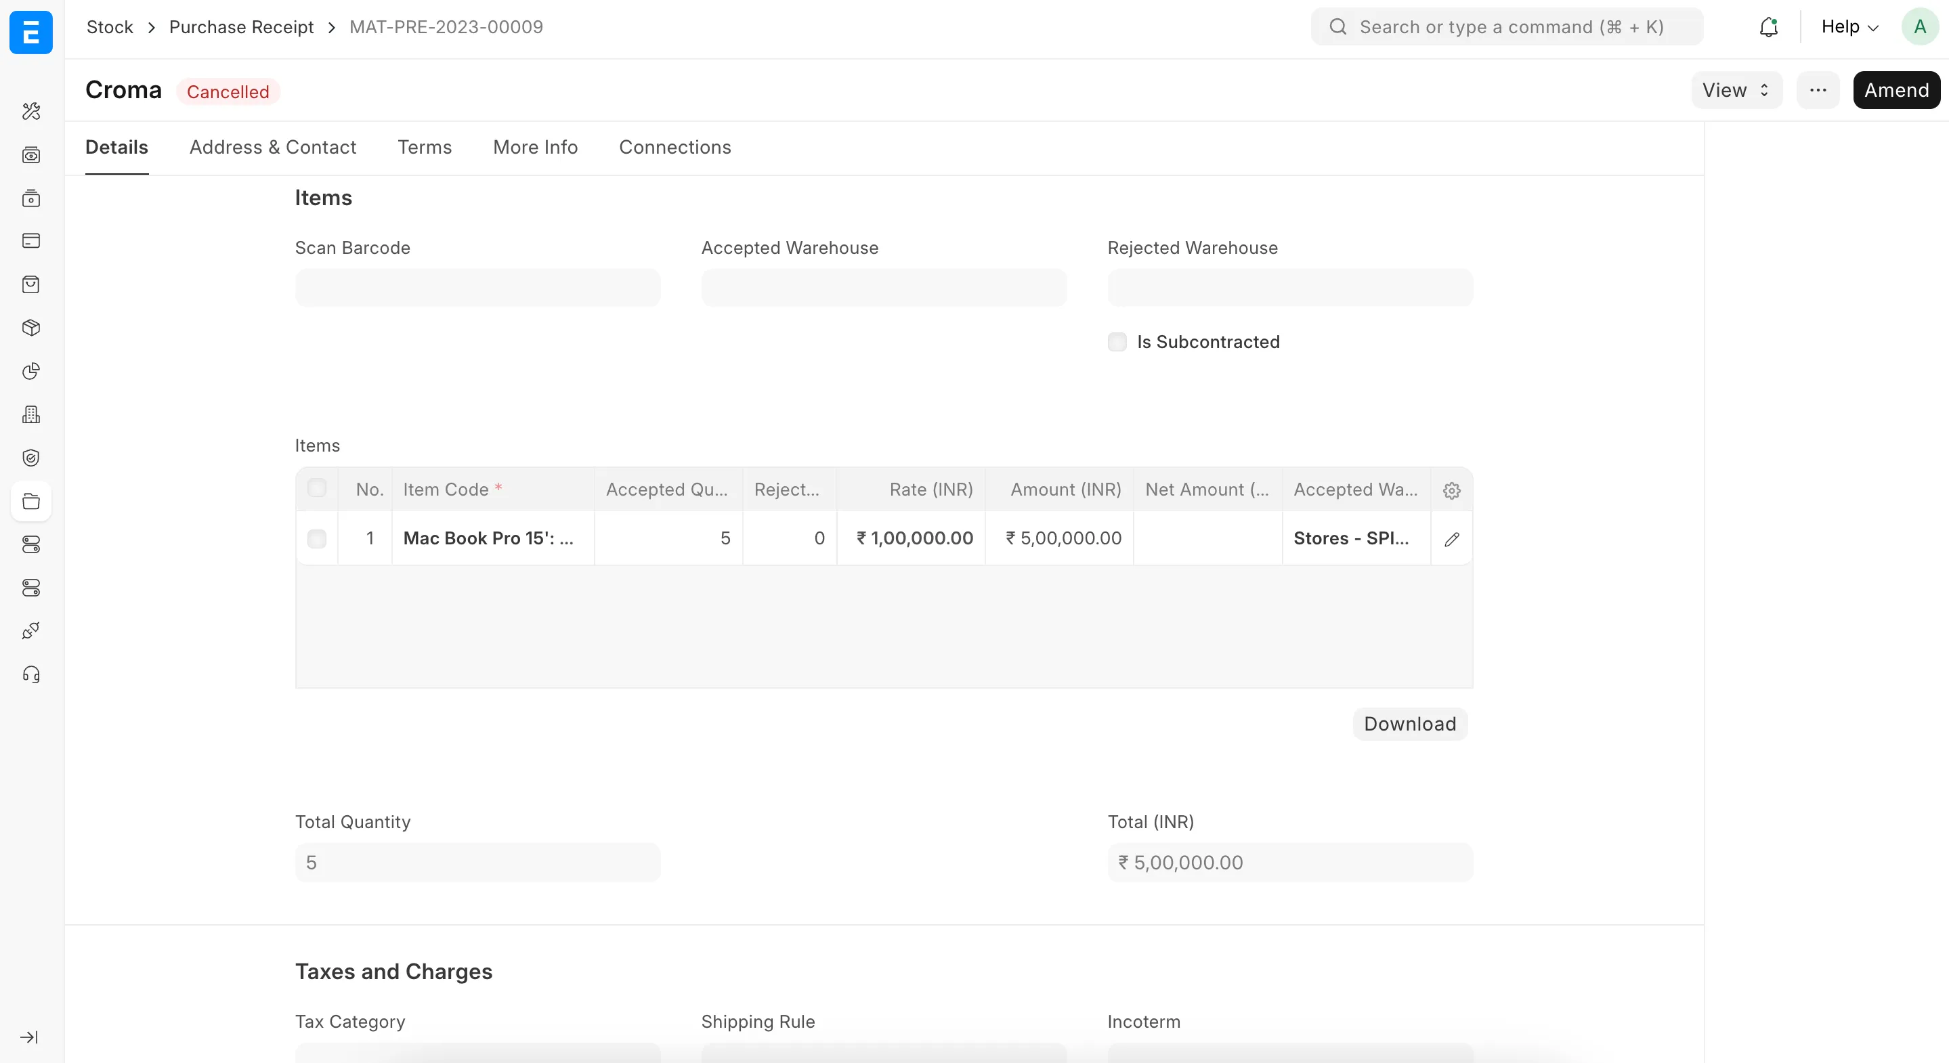
Task: Open the Support headset icon
Action: point(31,674)
